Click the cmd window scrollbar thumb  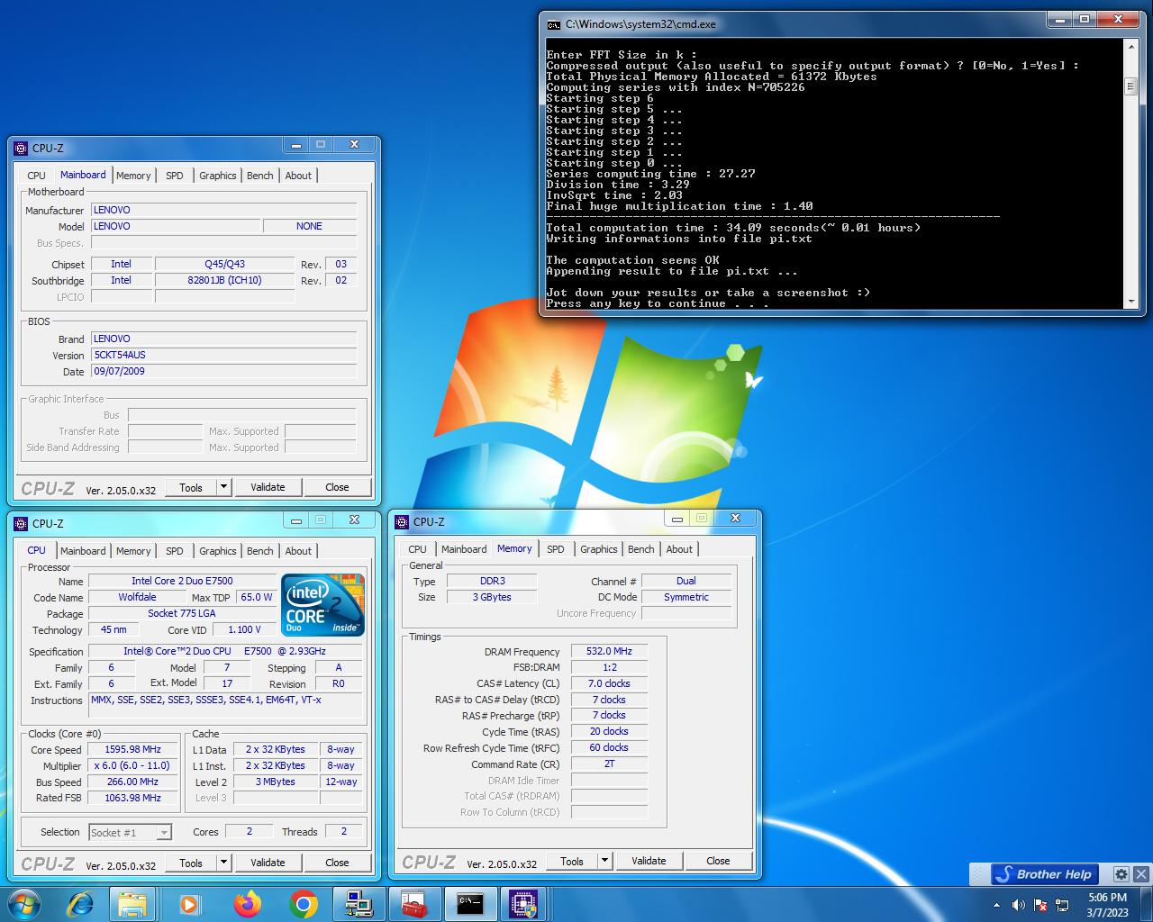[1130, 86]
